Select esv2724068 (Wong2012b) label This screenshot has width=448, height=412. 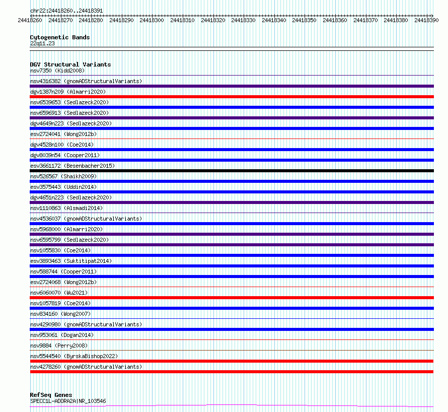pos(63,282)
